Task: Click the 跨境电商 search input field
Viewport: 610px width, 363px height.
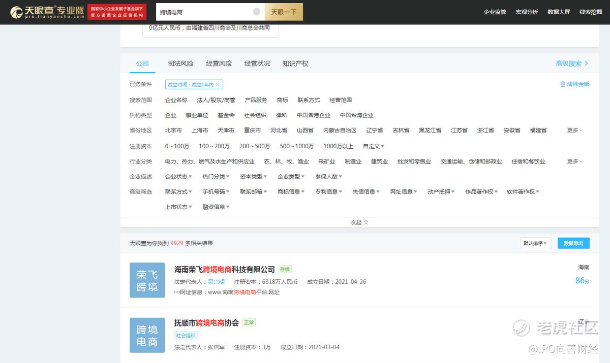Action: point(203,12)
